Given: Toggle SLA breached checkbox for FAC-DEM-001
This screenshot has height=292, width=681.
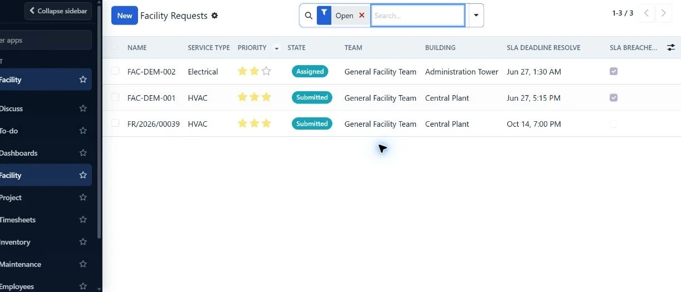Looking at the screenshot, I should [614, 97].
